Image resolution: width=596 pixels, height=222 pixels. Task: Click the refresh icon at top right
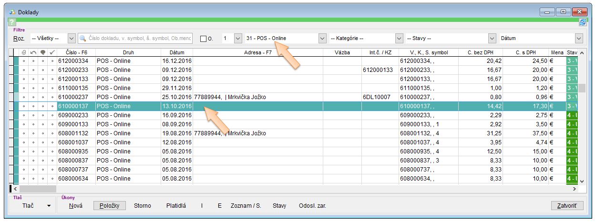tap(583, 22)
